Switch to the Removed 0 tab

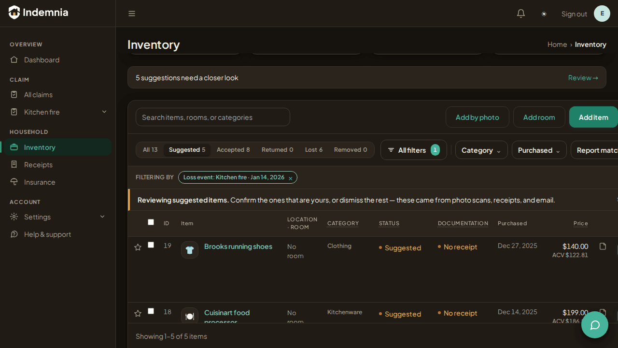[351, 150]
